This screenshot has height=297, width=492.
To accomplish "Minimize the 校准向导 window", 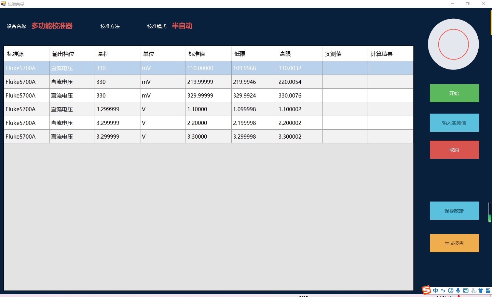I will click(x=452, y=4).
